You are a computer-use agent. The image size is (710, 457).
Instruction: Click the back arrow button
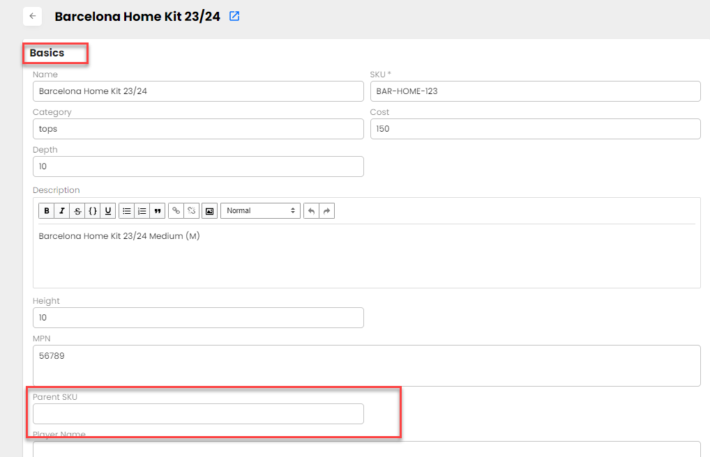point(33,16)
